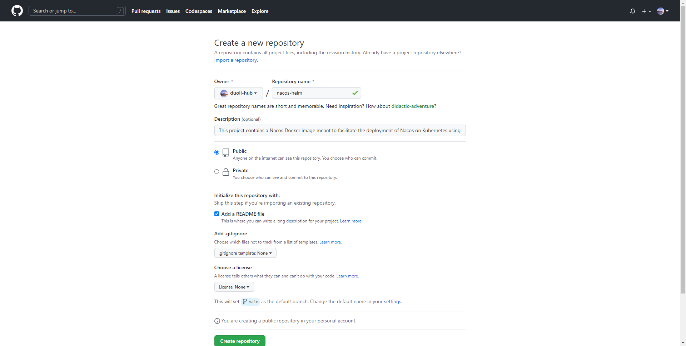Open the .gitignore template dropdown

pyautogui.click(x=245, y=253)
